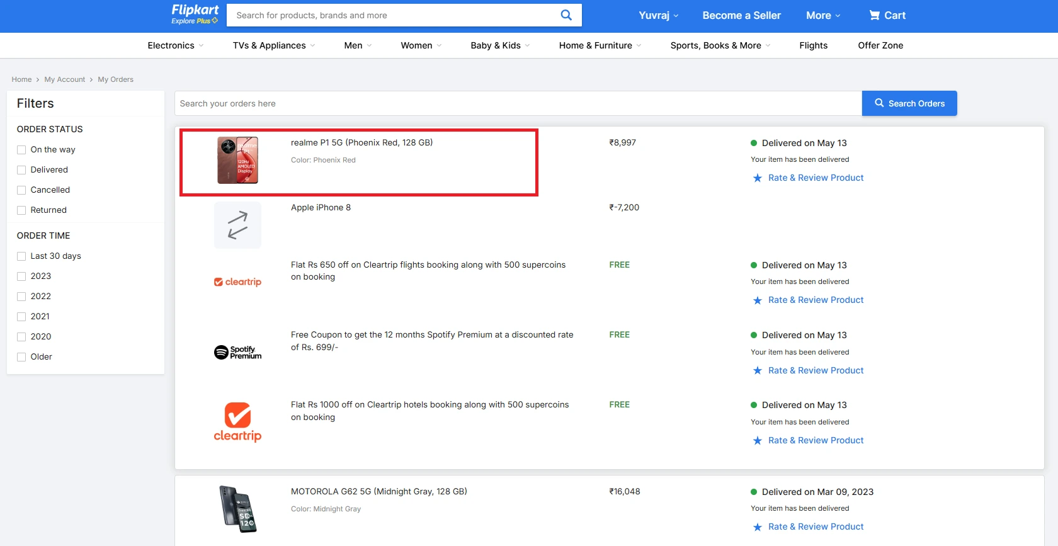Click the magnifier icon in the top search bar
The height and width of the screenshot is (546, 1058).
coord(566,15)
